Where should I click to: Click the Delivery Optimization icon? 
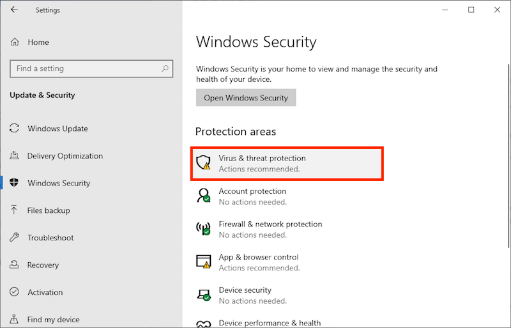click(15, 156)
